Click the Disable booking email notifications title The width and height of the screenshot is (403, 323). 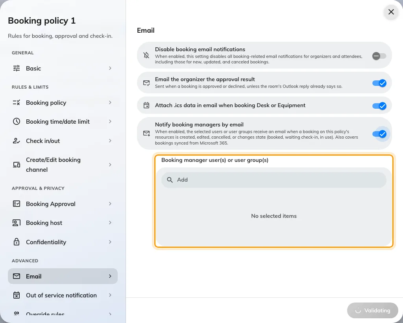tap(200, 49)
